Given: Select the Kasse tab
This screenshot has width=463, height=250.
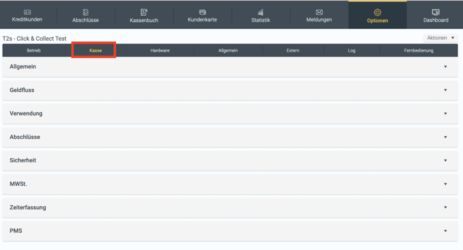Looking at the screenshot, I should click(x=95, y=50).
